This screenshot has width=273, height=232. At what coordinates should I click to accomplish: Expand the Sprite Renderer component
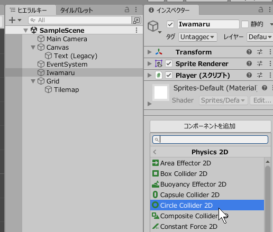click(x=150, y=63)
